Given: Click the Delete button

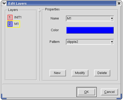Looking at the screenshot, I should coord(102,73).
